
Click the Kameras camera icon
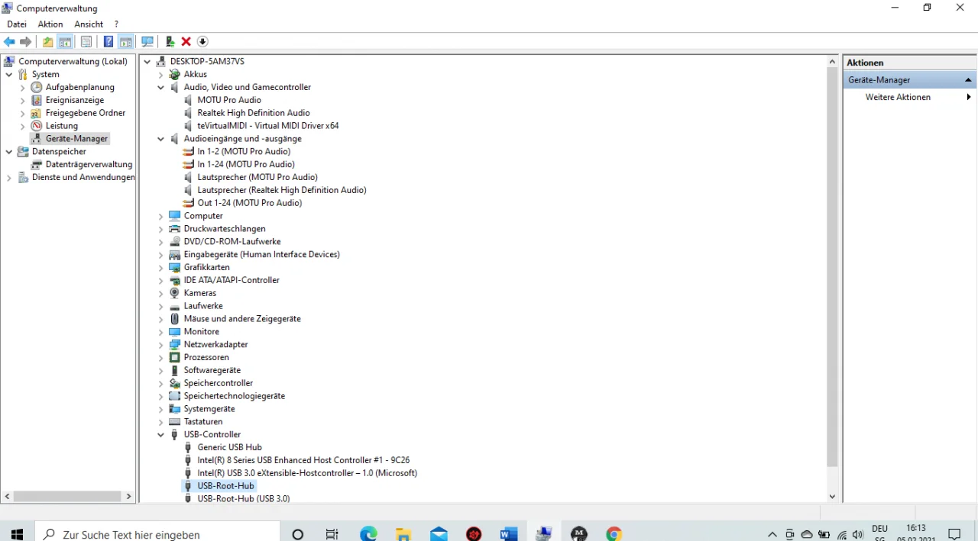[175, 293]
